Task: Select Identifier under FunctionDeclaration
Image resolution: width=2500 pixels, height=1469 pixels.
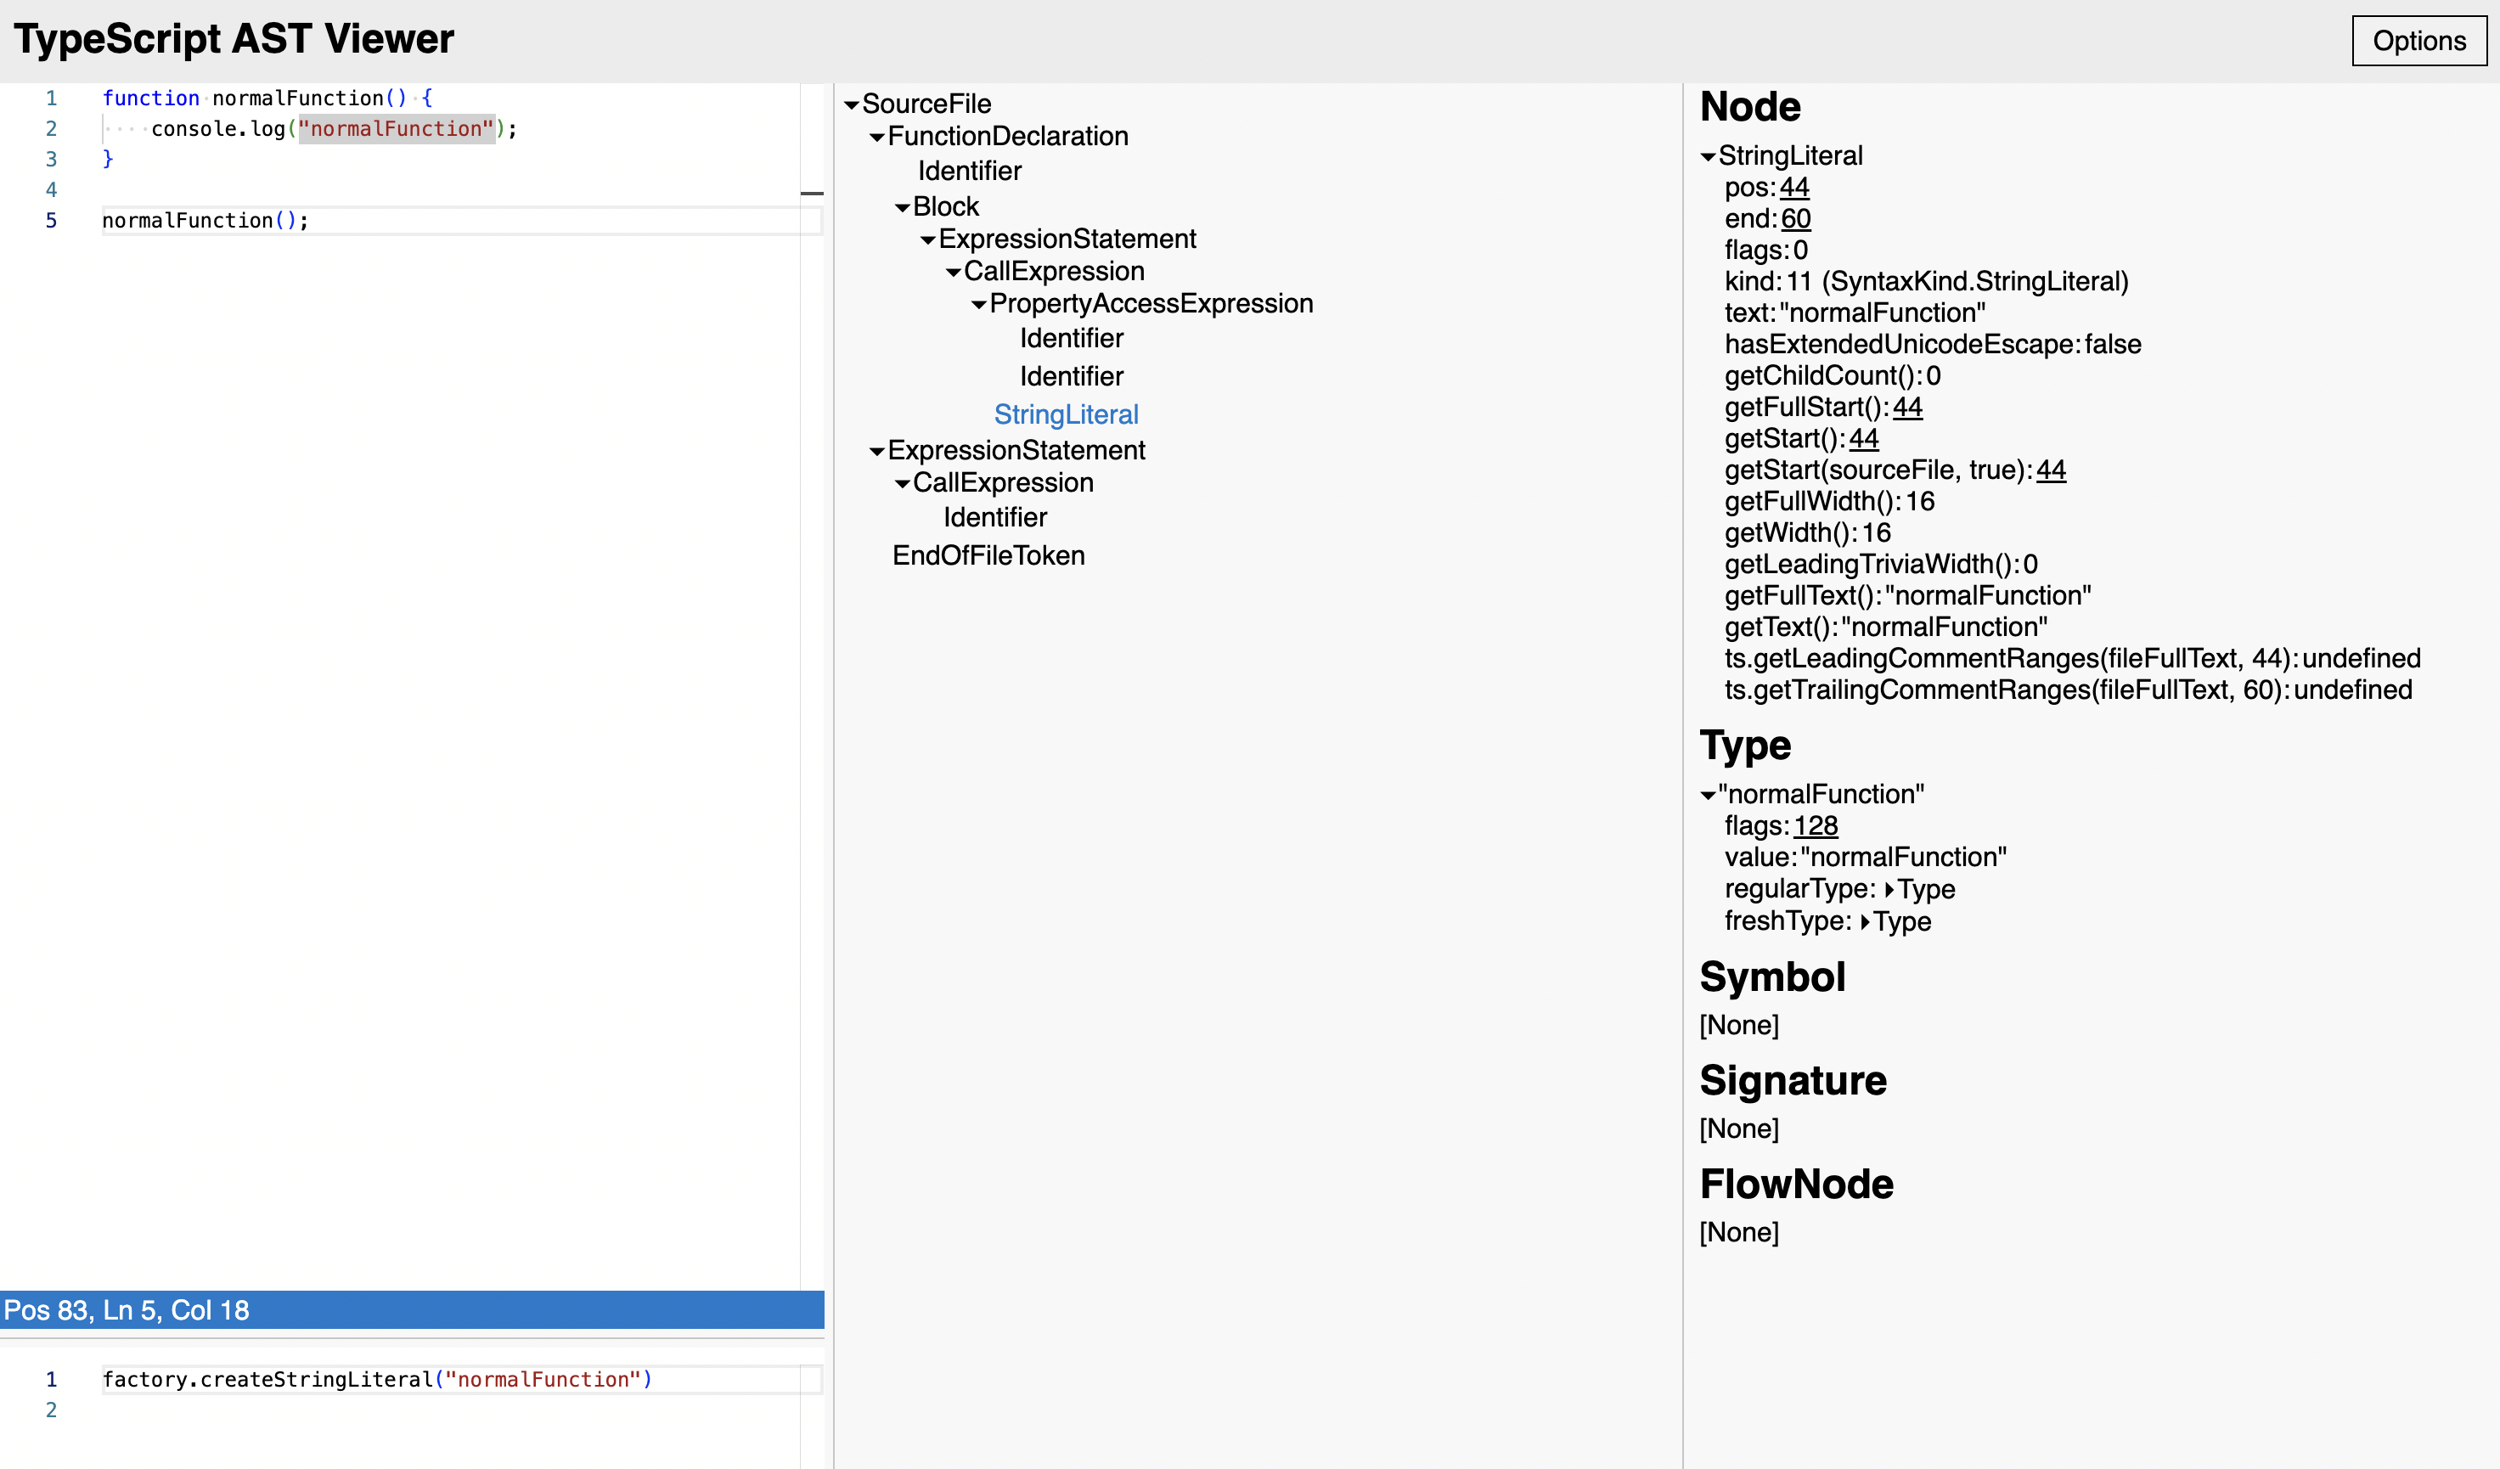Action: tap(969, 171)
